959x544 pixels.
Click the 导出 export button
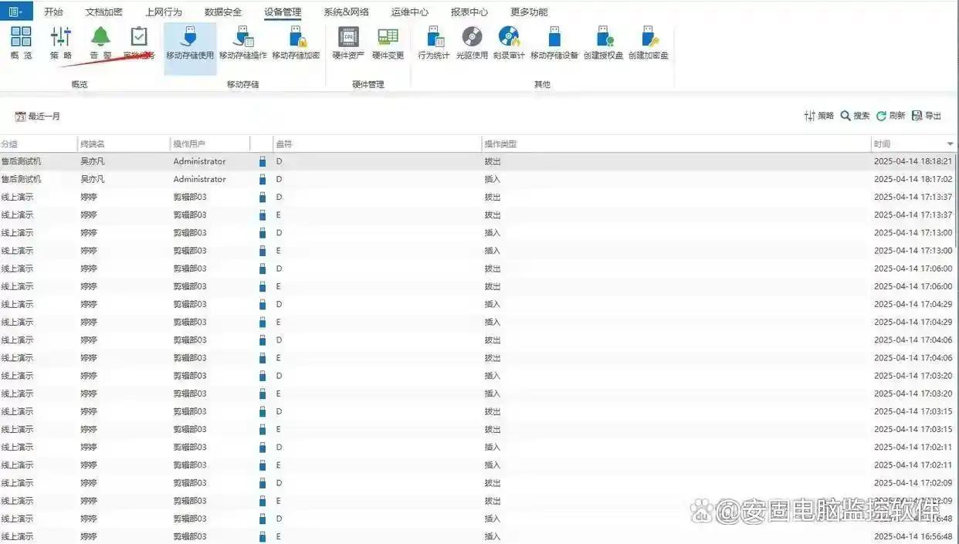927,116
